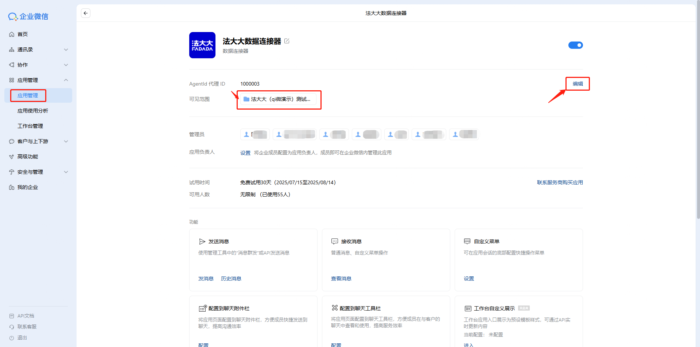This screenshot has height=347, width=700.
Task: Click the 历史消息 link
Action: coord(231,279)
